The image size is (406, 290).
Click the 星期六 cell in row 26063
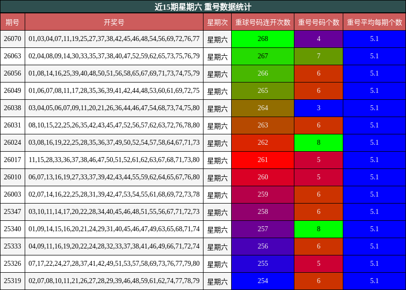[217, 55]
